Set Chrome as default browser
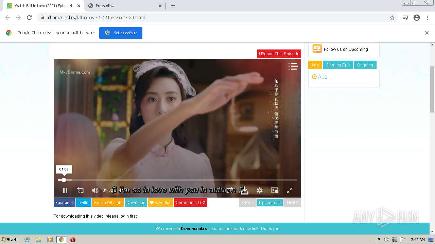Screen dimensions: 435x244 click(x=121, y=33)
